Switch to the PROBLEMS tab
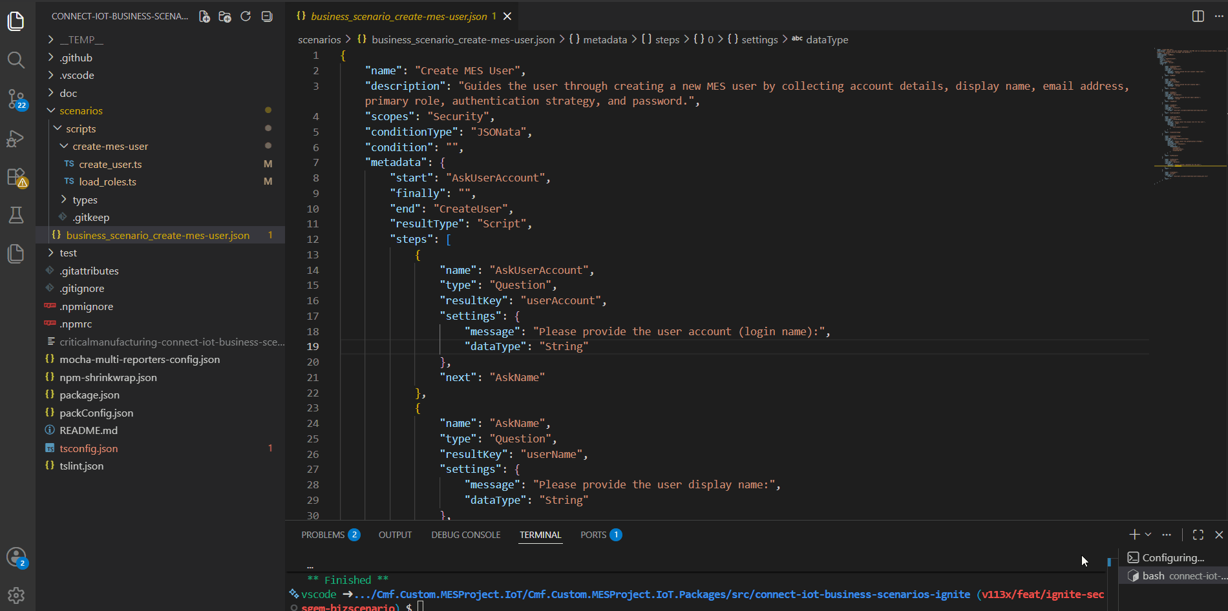 coord(330,535)
